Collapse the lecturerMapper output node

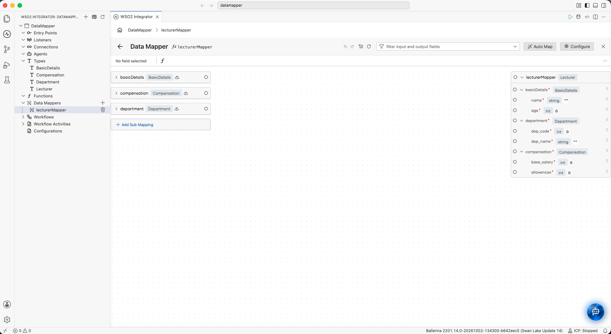click(x=522, y=77)
